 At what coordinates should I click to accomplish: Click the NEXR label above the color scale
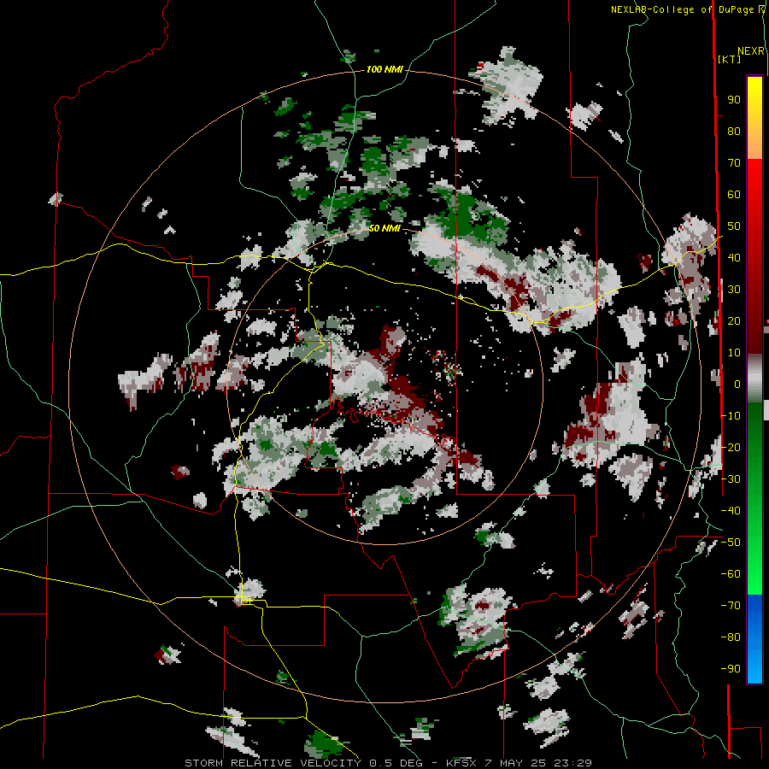point(751,51)
